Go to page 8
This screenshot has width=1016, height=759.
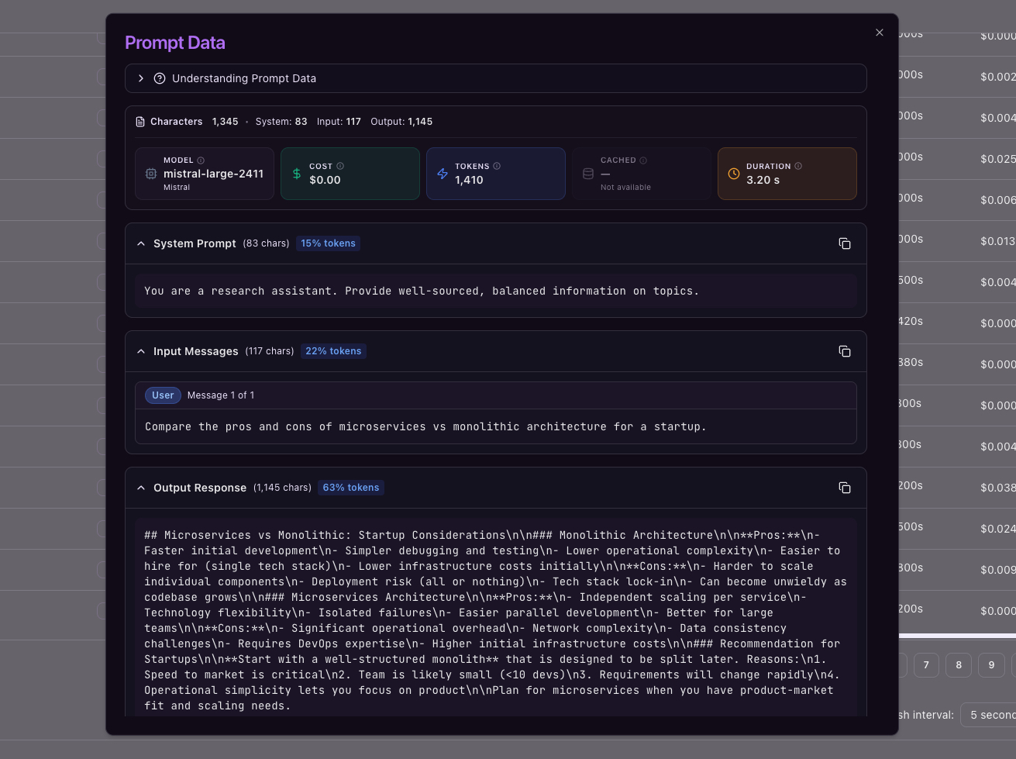(959, 665)
